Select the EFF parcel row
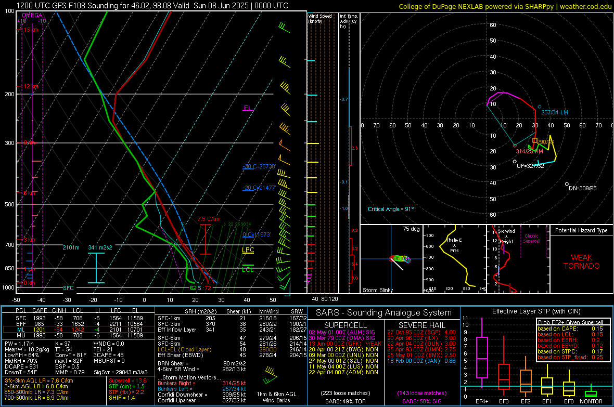This screenshot has width=614, height=407. coord(79,324)
